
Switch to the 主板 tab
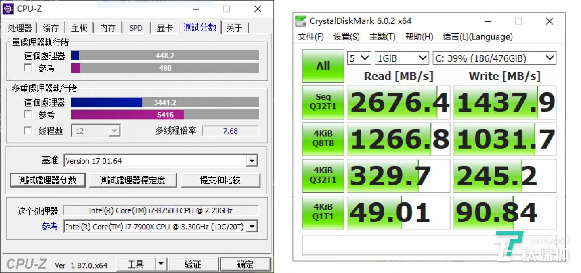pos(79,28)
